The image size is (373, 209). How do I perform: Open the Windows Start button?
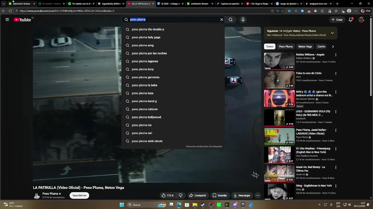pyautogui.click(x=122, y=205)
